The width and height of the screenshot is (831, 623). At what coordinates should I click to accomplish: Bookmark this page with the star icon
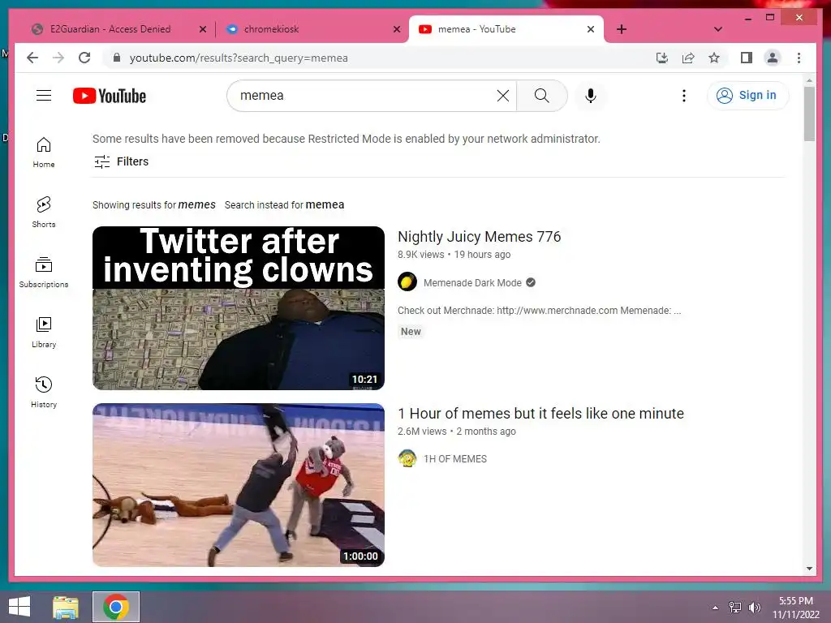pos(714,58)
